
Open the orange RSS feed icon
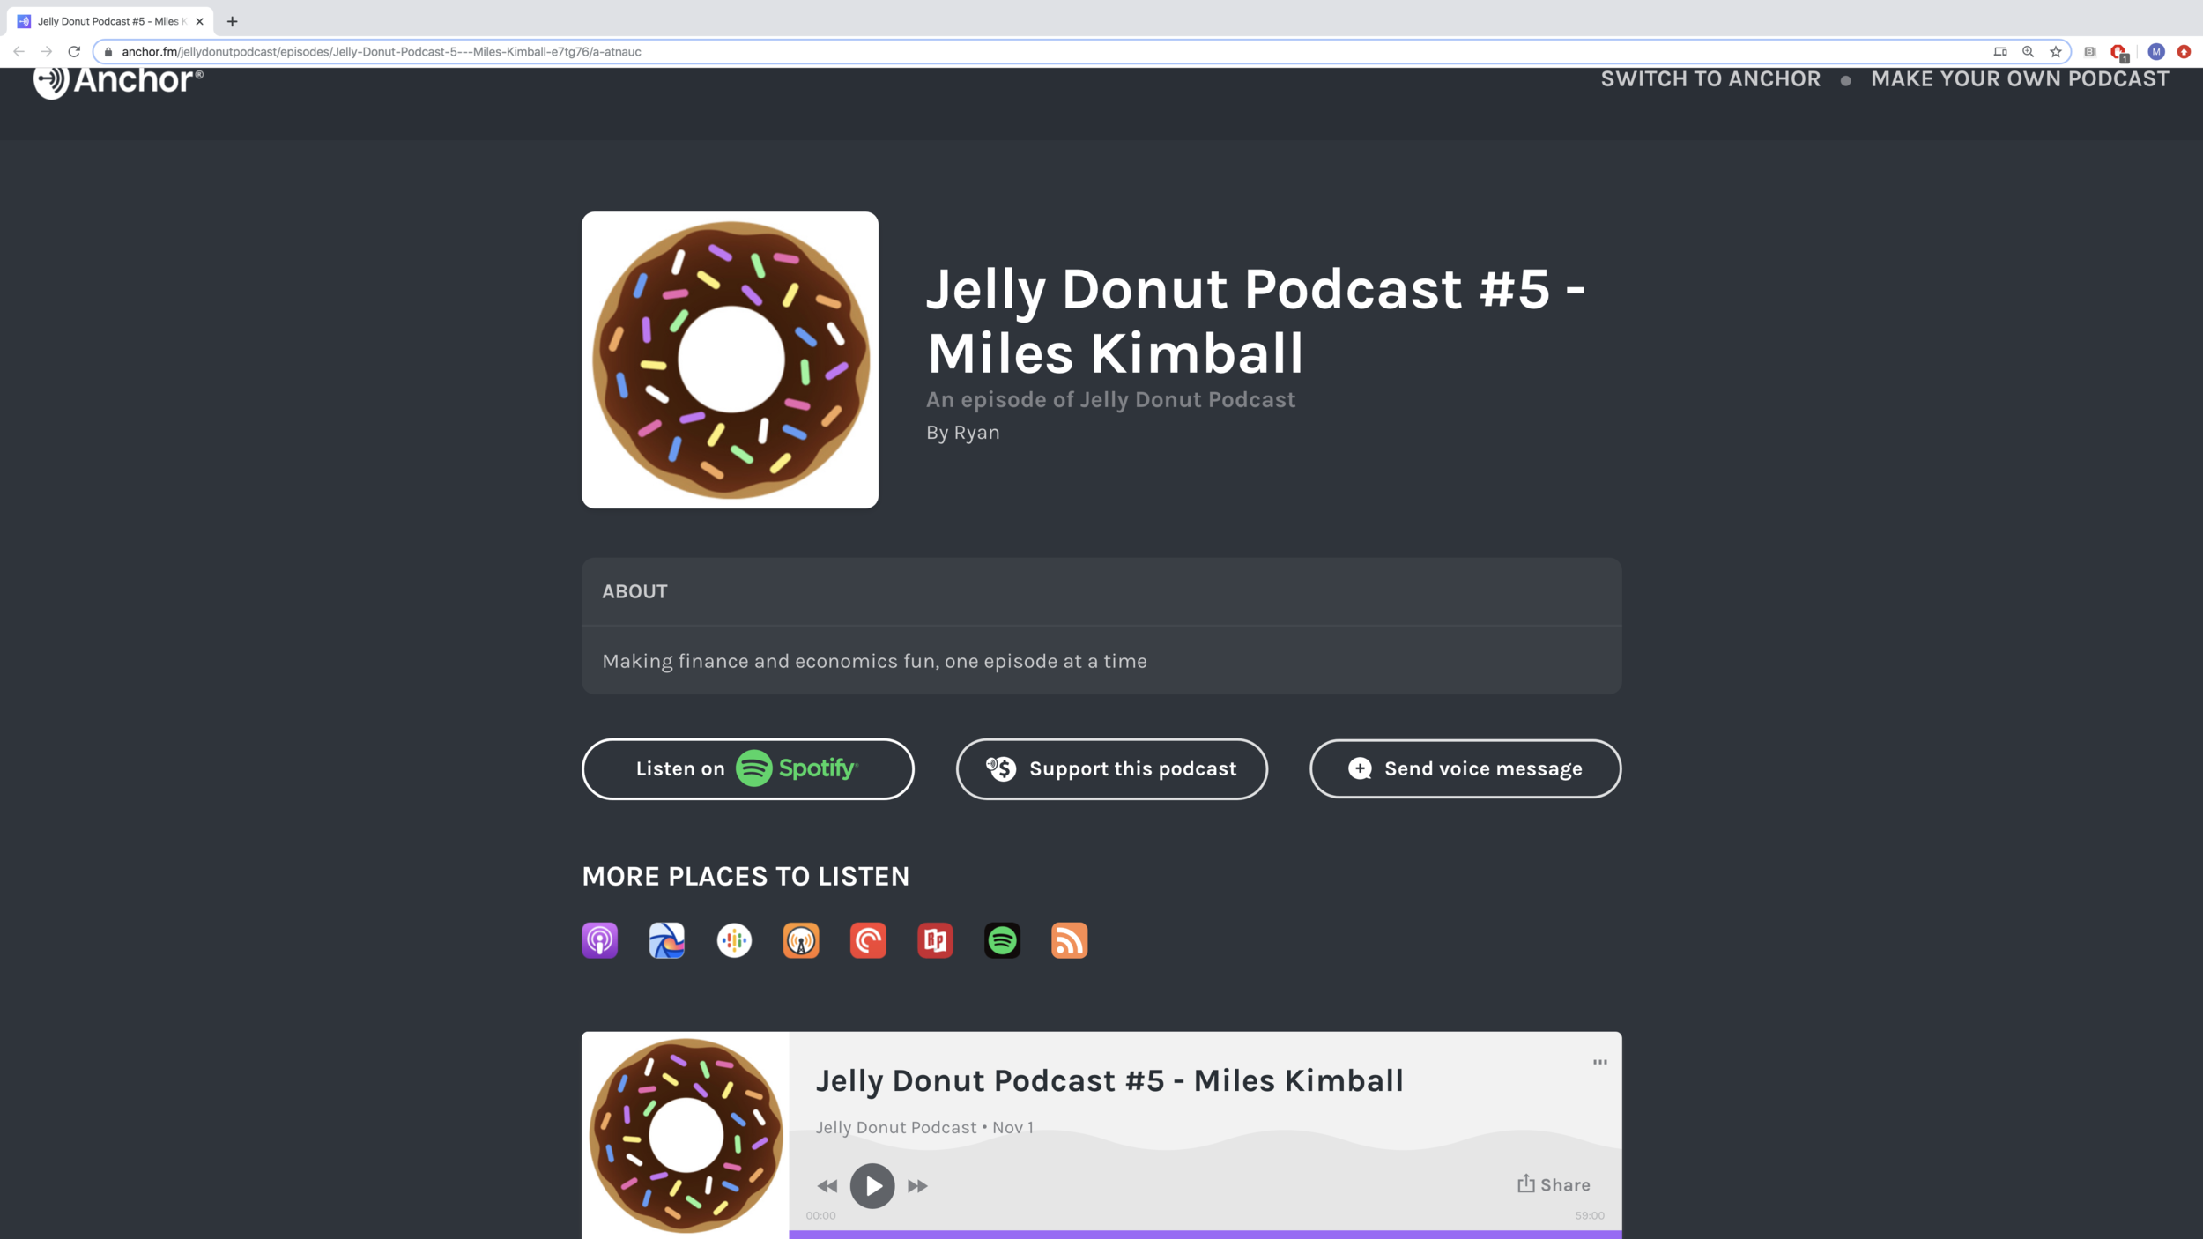tap(1069, 940)
